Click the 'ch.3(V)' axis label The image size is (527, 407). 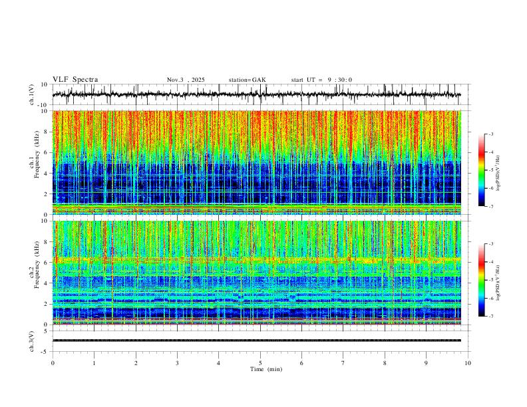(32, 342)
